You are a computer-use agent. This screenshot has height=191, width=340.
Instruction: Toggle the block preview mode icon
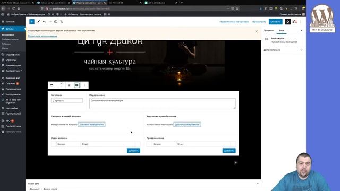77,85
